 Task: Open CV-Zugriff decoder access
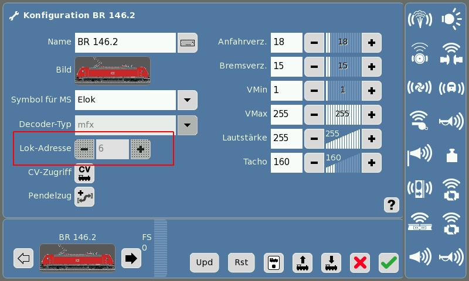pyautogui.click(x=84, y=173)
